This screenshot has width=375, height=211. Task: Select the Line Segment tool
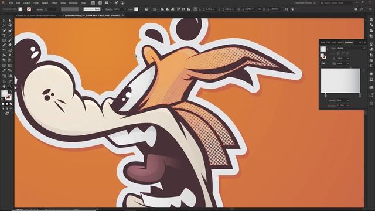tap(10, 35)
